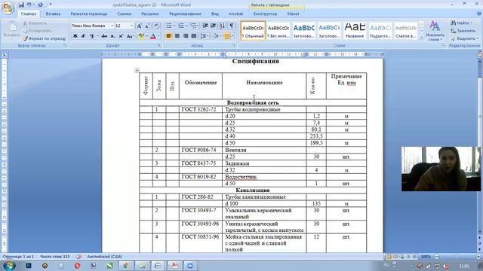
Task: Click the Число слов status bar entry
Action: (55, 256)
